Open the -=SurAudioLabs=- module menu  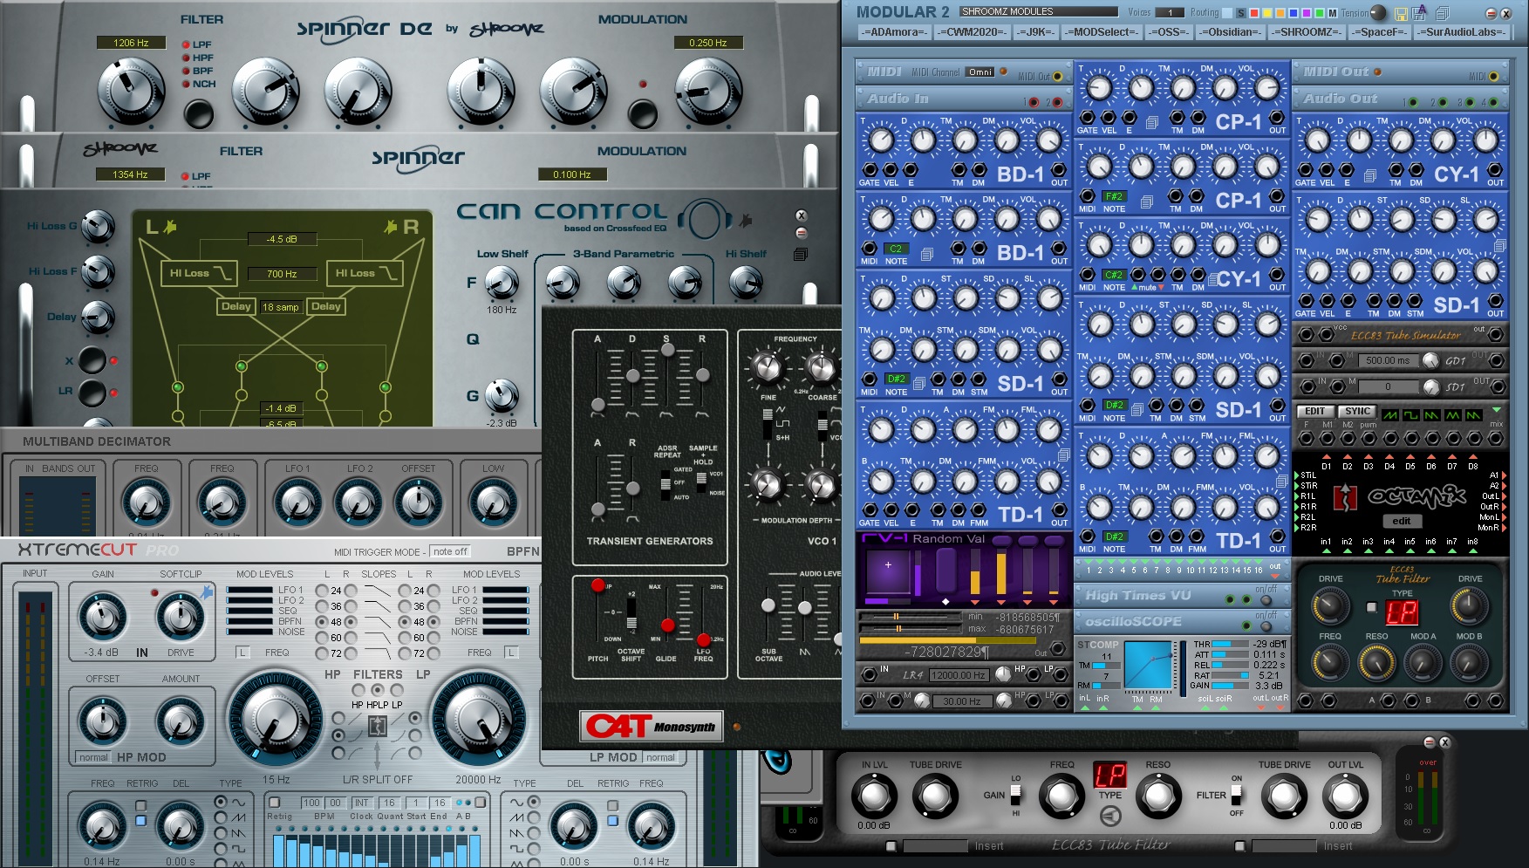click(x=1461, y=32)
